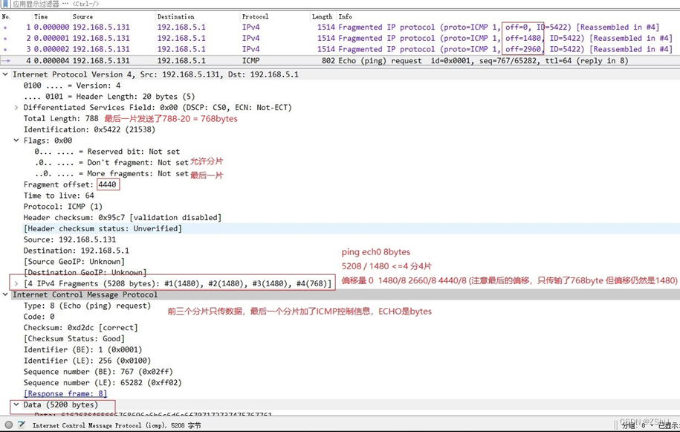The height and width of the screenshot is (432, 680).
Task: Select the Checksum Status: Good row
Action: coord(74,339)
